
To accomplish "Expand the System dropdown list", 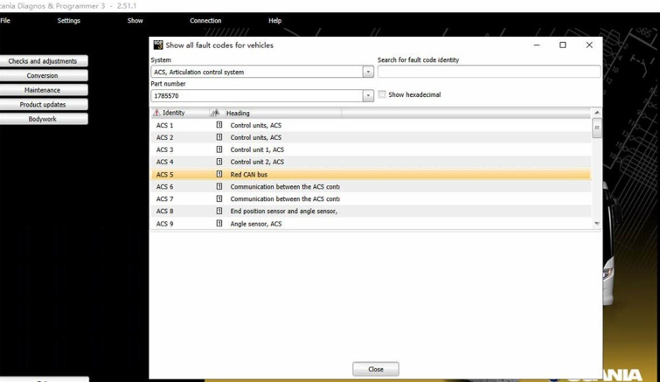I will [368, 72].
